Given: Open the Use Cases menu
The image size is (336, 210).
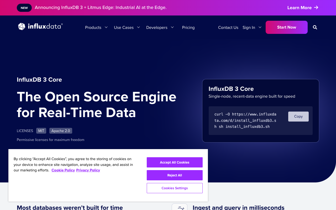Looking at the screenshot, I should pos(124,28).
